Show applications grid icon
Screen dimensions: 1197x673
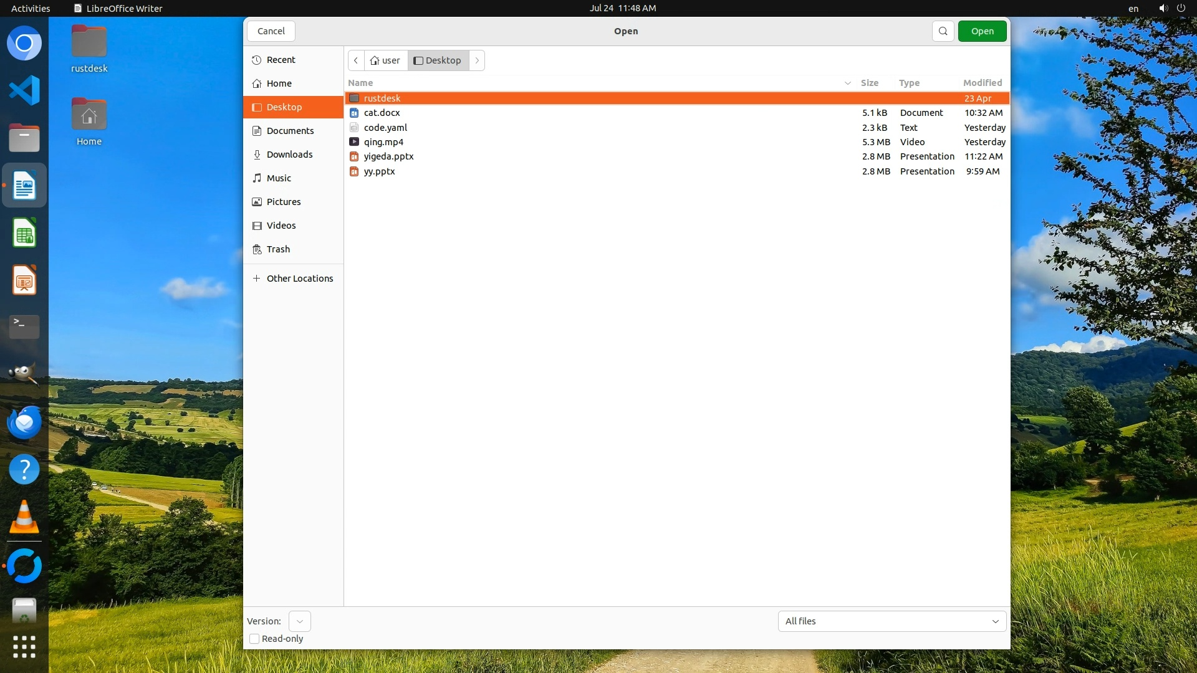(24, 646)
